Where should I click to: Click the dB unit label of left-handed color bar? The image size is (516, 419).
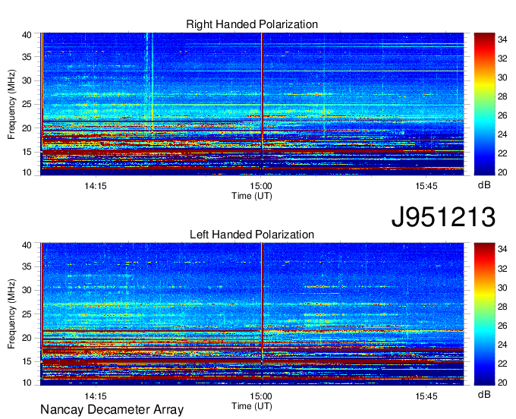[484, 394]
